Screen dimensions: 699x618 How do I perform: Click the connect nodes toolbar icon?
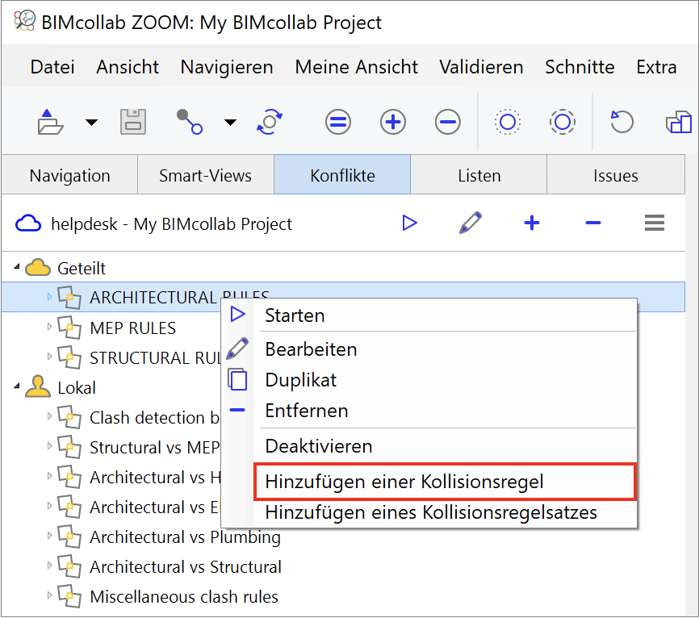(x=190, y=122)
